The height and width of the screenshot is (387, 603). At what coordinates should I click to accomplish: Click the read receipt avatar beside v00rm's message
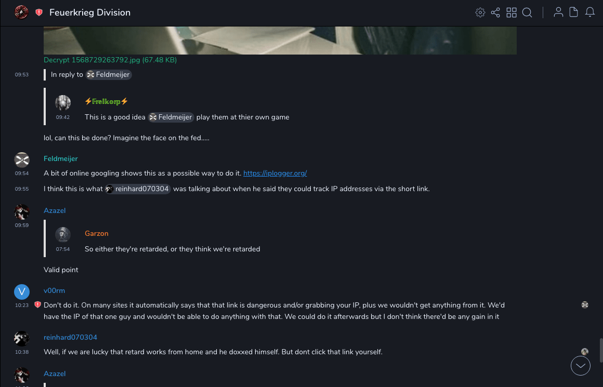[585, 305]
